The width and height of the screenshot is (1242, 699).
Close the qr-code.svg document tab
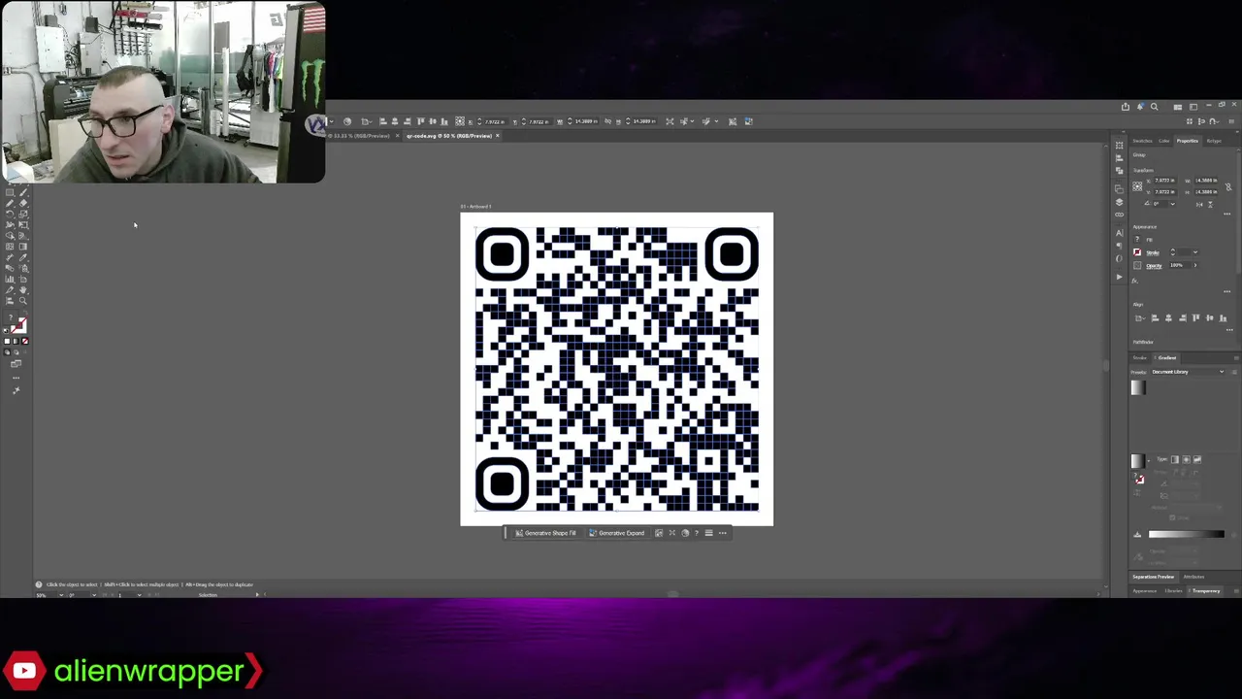point(498,136)
